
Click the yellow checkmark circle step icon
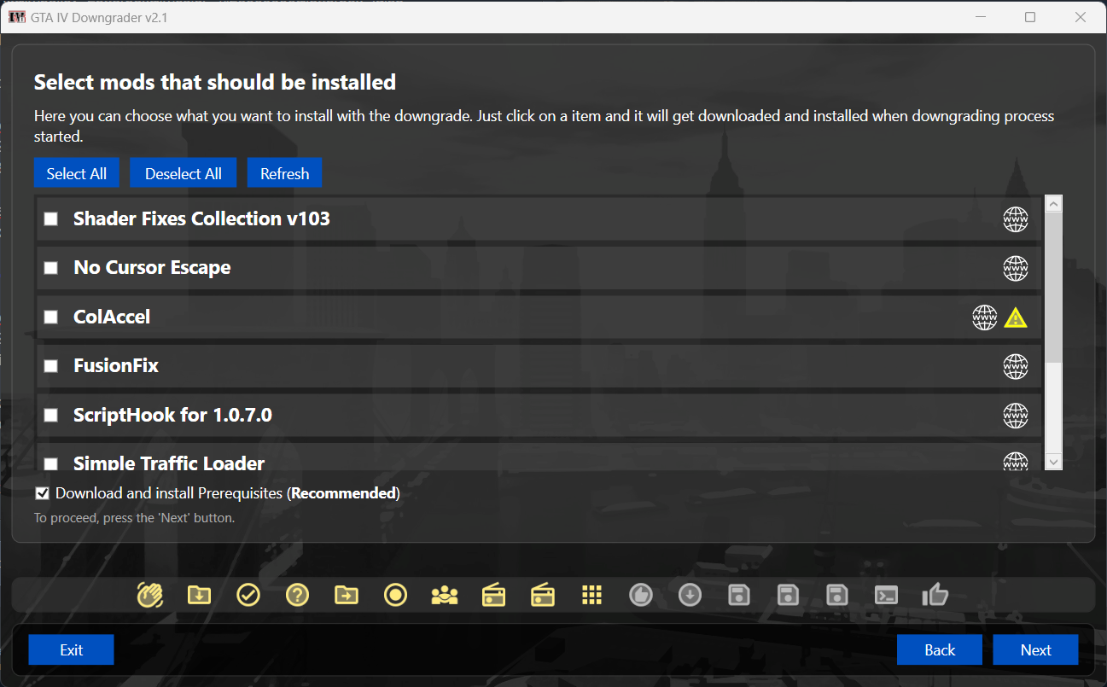(248, 594)
